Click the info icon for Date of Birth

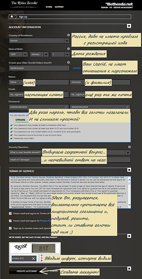68,49
